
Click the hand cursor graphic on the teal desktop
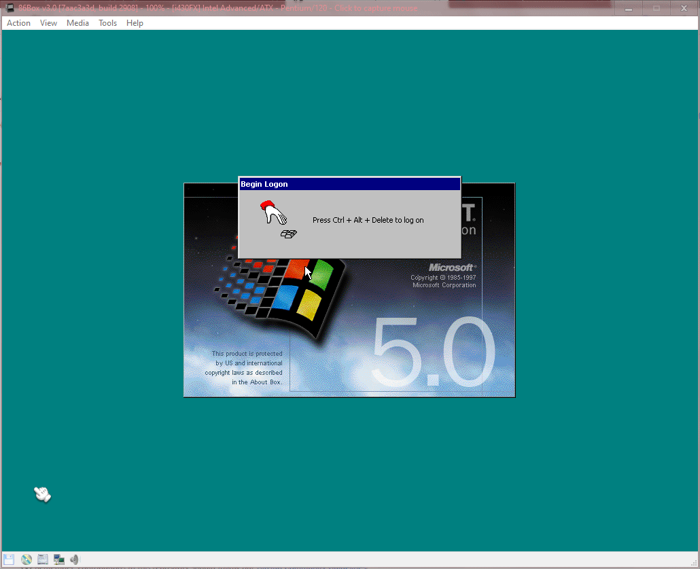[42, 494]
